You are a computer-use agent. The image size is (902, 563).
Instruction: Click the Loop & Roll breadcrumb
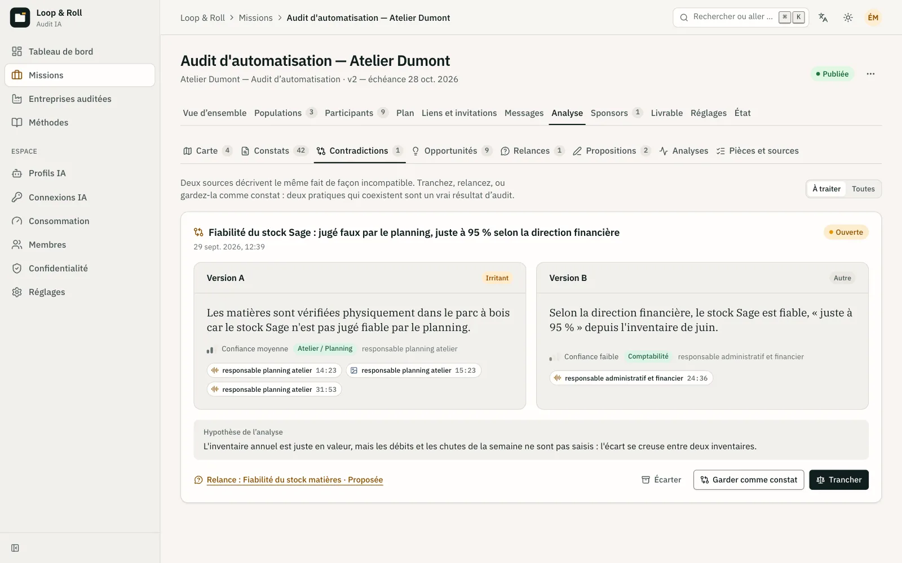(202, 18)
